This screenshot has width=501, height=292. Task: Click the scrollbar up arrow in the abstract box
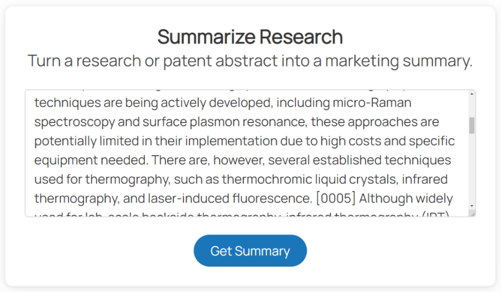pos(472,94)
